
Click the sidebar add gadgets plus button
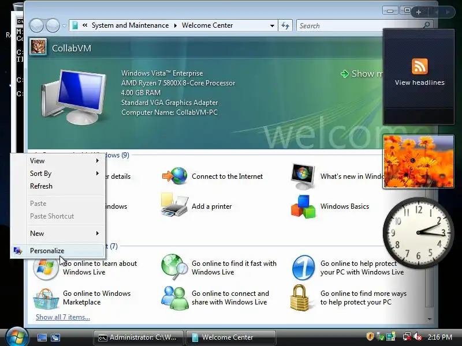click(x=418, y=12)
